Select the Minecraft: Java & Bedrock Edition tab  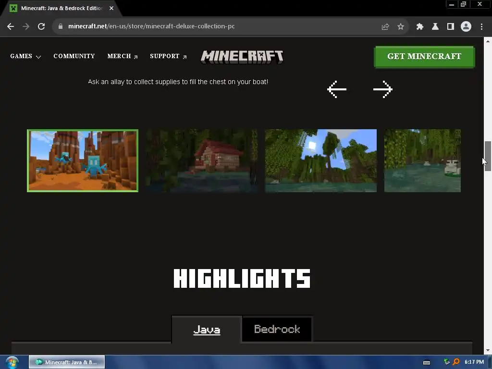(61, 8)
